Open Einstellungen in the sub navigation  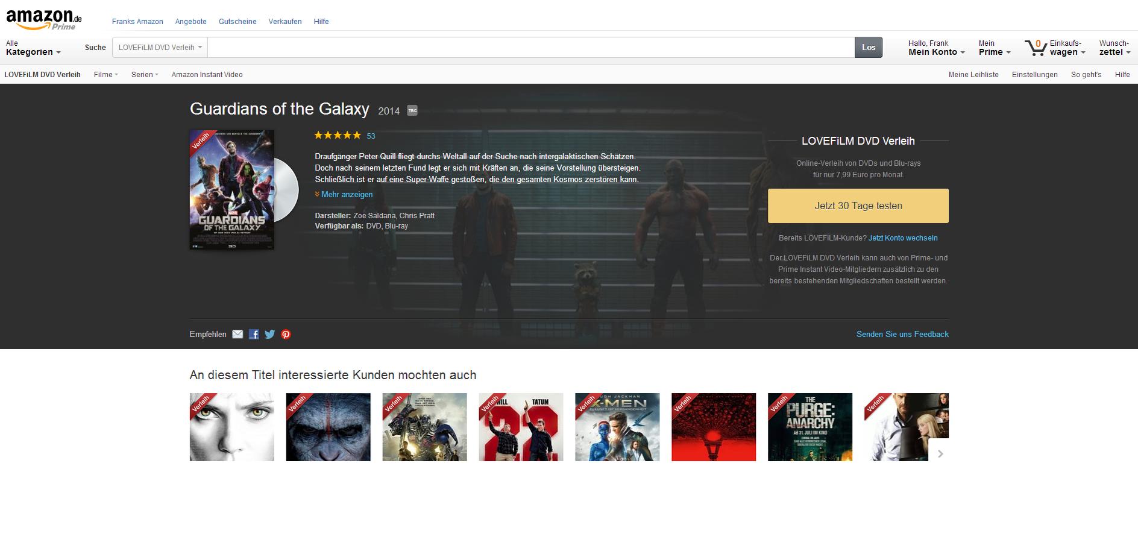[x=1035, y=75]
